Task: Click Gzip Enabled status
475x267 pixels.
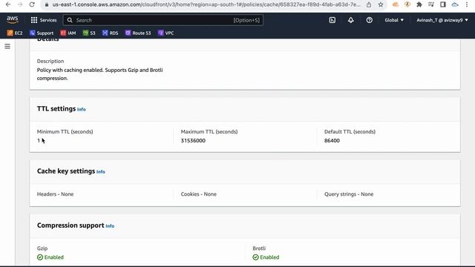Action: (x=50, y=257)
